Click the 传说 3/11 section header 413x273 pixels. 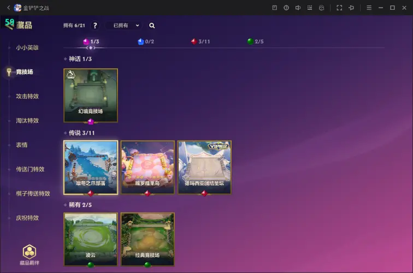[x=81, y=133]
